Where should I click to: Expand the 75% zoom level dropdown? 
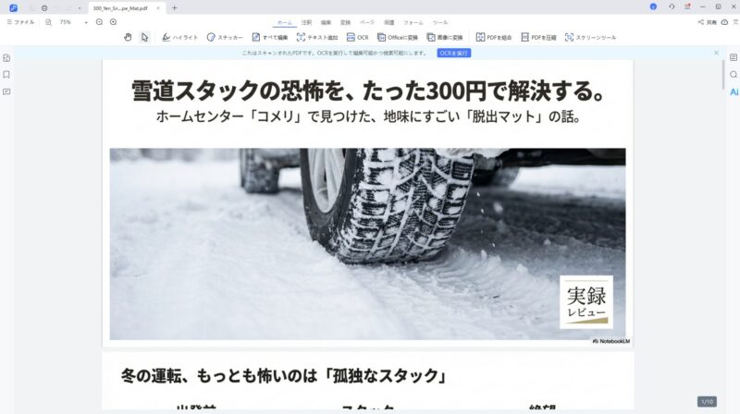86,21
